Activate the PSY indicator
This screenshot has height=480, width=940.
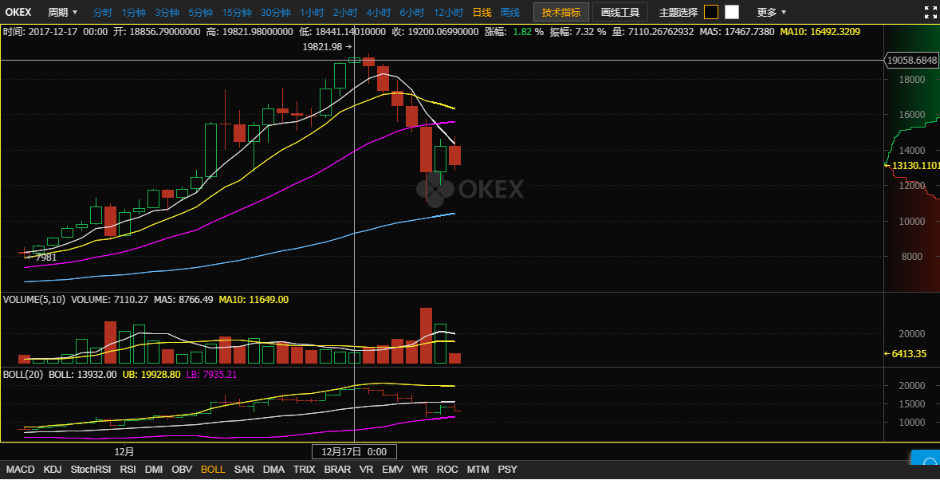(x=507, y=470)
